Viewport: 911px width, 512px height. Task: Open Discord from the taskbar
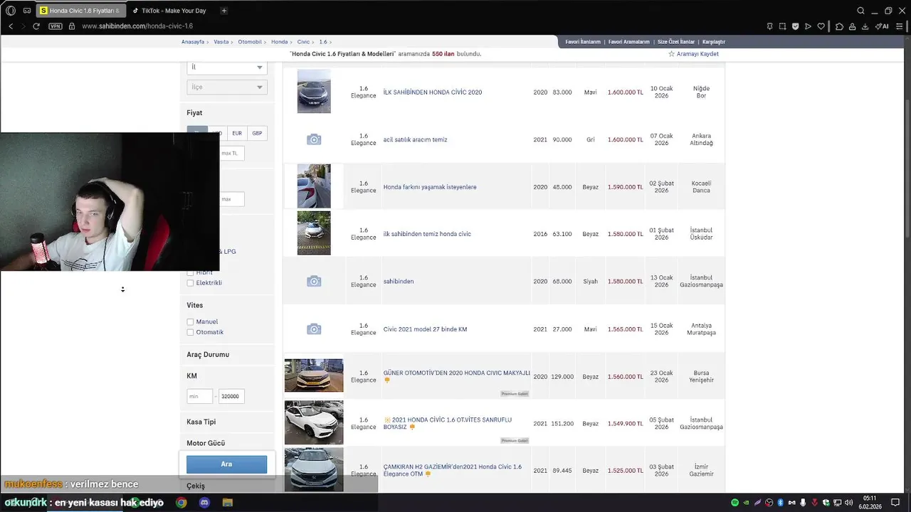point(204,503)
